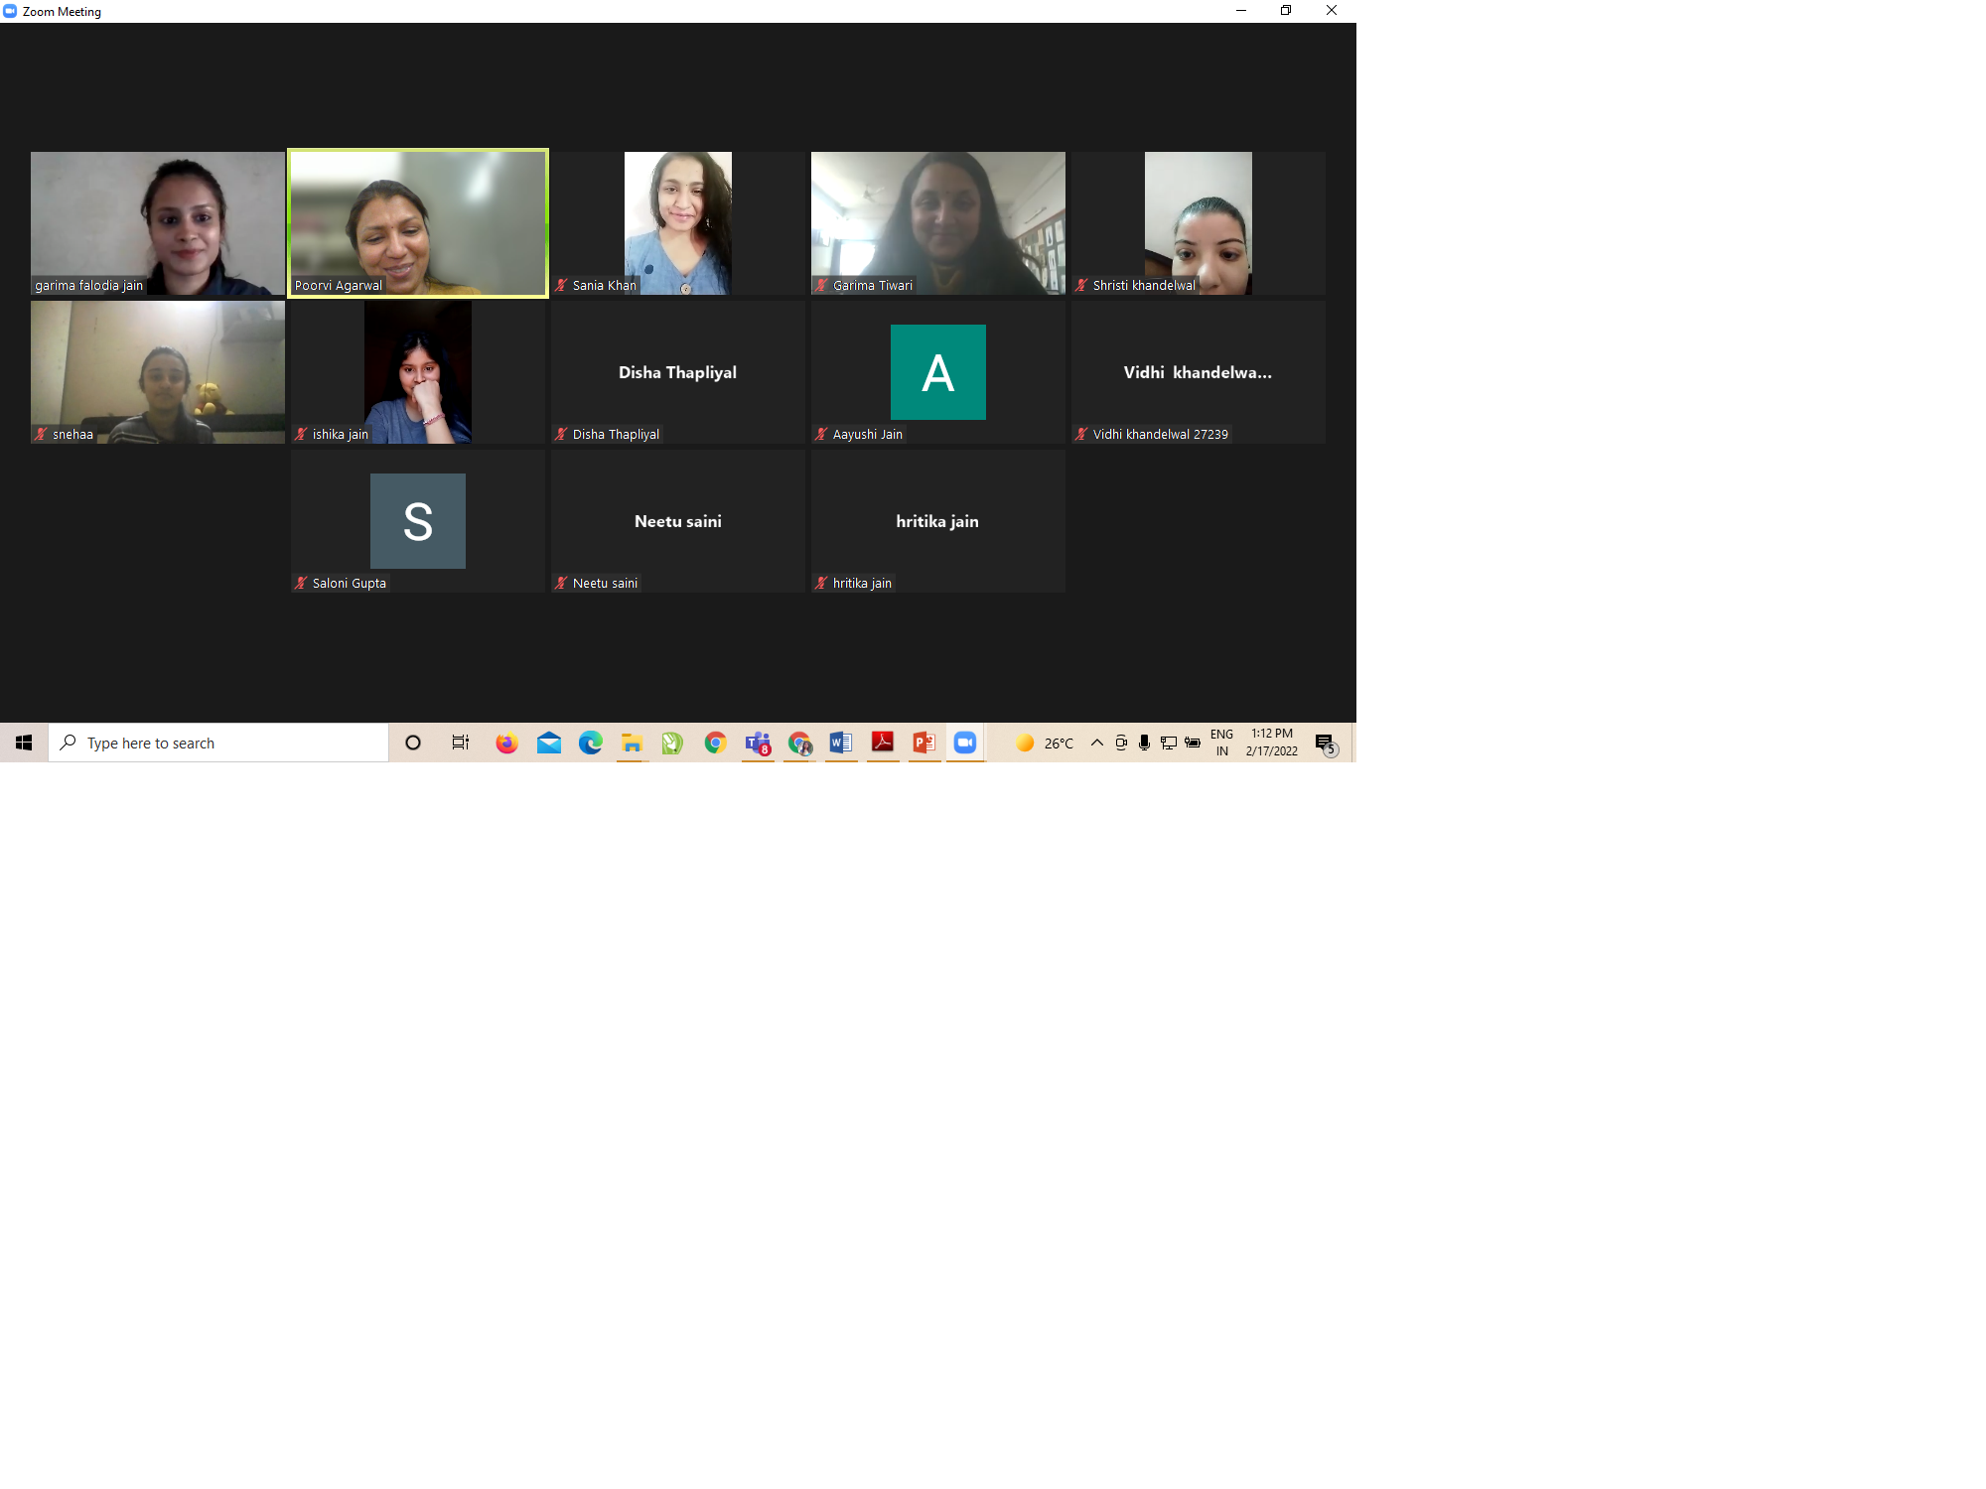Open the Windows Start menu

[24, 743]
